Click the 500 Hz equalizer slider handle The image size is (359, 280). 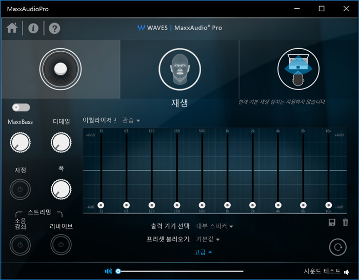pyautogui.click(x=202, y=205)
